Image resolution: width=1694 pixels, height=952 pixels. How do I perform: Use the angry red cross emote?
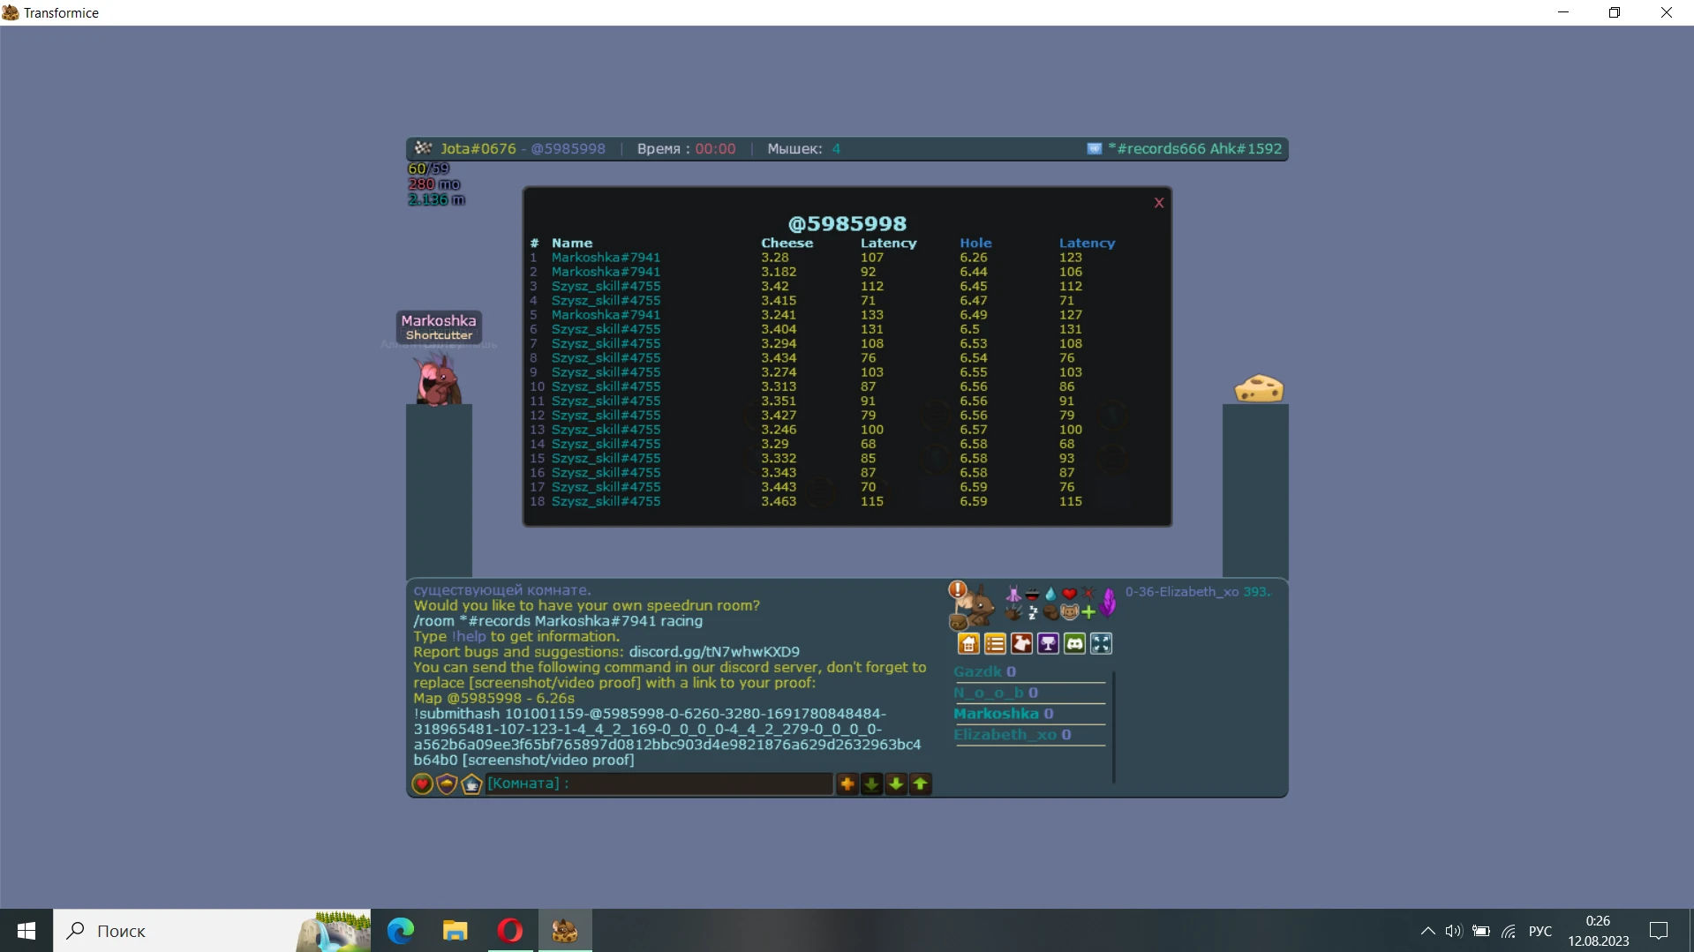pyautogui.click(x=1088, y=593)
